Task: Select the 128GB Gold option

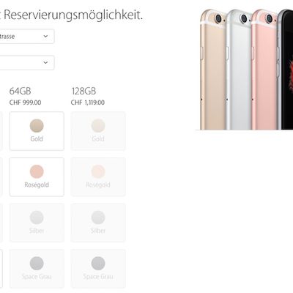Action: click(98, 131)
